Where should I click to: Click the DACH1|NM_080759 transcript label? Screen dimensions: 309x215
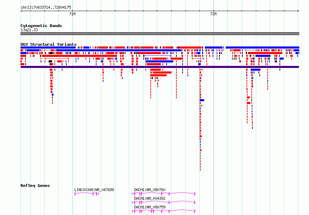[x=150, y=207]
